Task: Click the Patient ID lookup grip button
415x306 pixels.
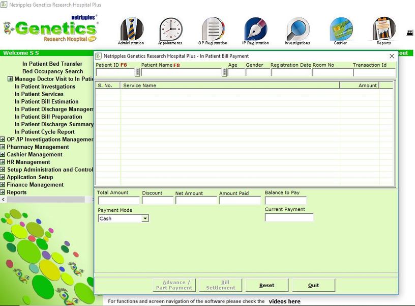Action: (x=137, y=72)
